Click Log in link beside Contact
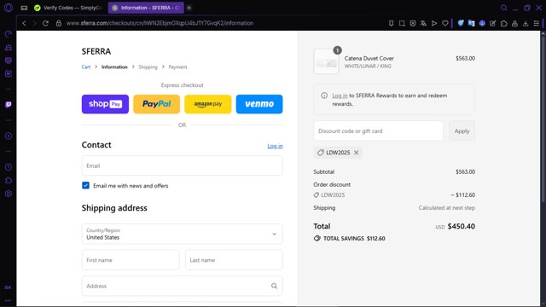546x307 pixels. (x=275, y=146)
